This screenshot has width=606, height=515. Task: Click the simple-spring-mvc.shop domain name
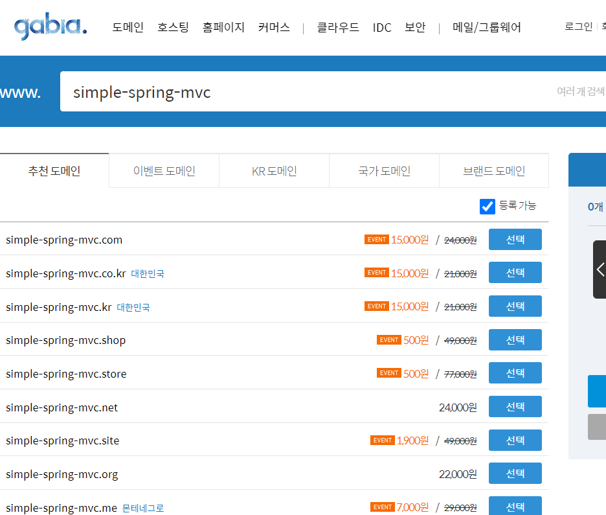(65, 341)
